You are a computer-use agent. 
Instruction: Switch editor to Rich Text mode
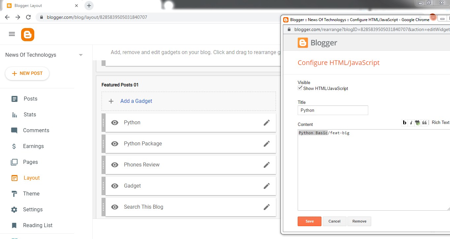coord(440,122)
